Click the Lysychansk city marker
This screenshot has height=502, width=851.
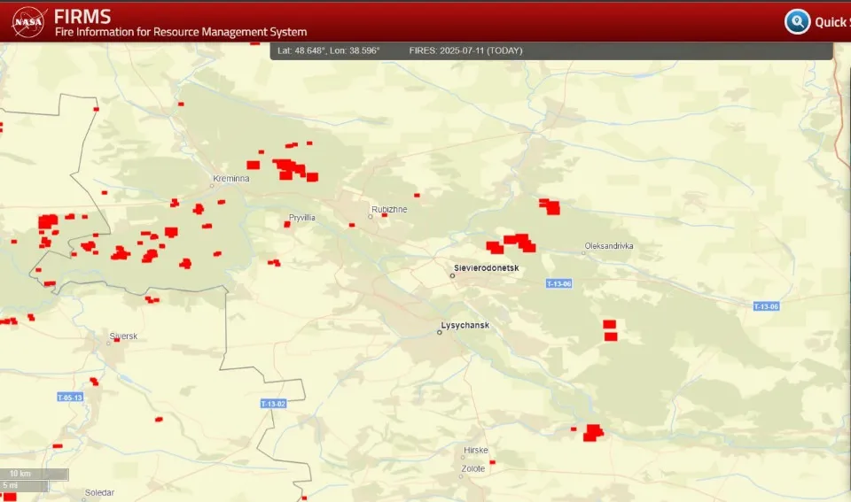[x=440, y=332]
